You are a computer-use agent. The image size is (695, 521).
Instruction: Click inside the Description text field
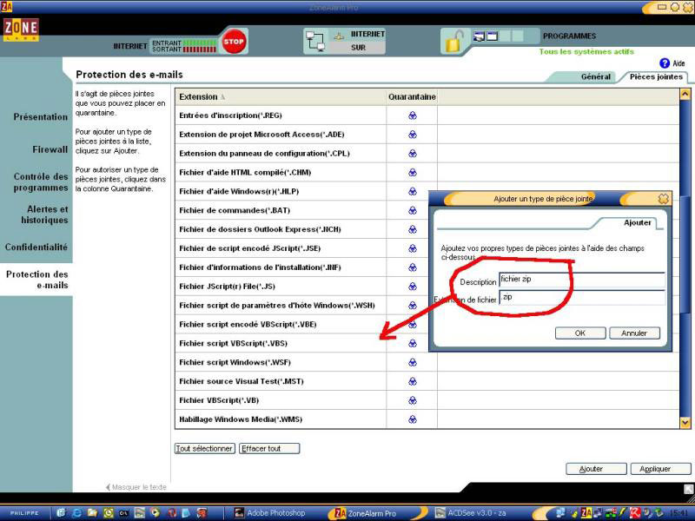click(580, 280)
